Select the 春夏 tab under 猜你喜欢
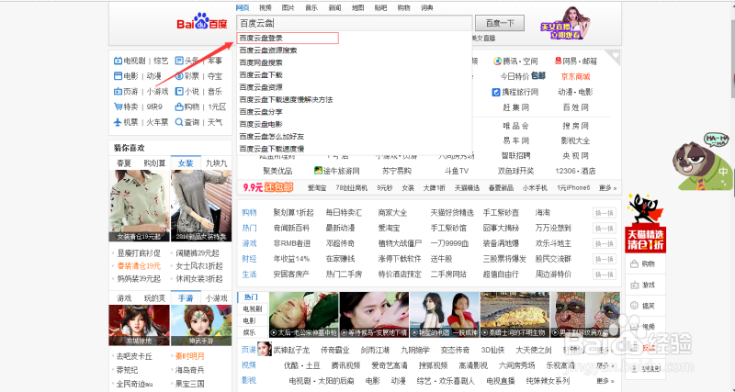This screenshot has height=392, width=735. [x=124, y=163]
